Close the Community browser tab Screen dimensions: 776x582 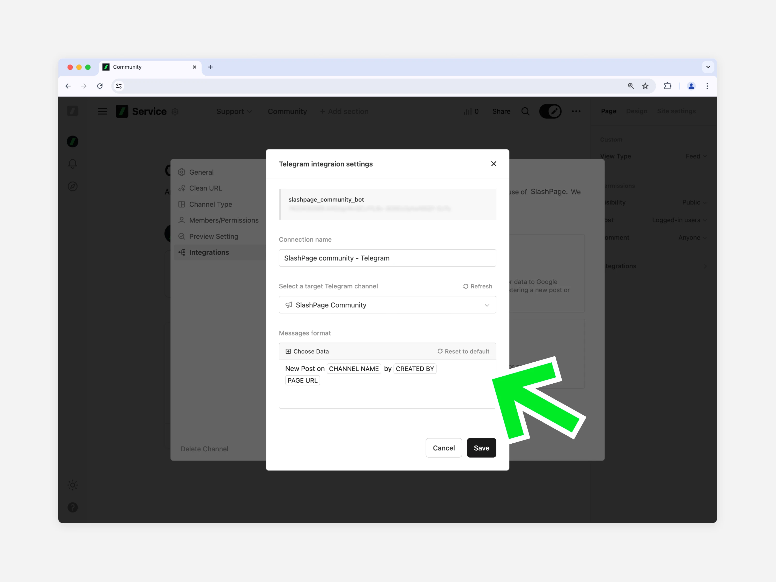194,67
